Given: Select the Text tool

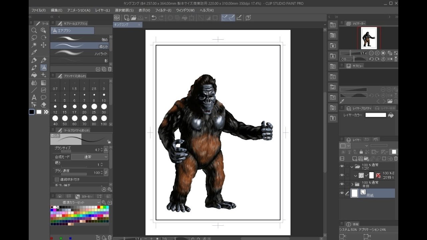Looking at the screenshot, I should coord(34,97).
